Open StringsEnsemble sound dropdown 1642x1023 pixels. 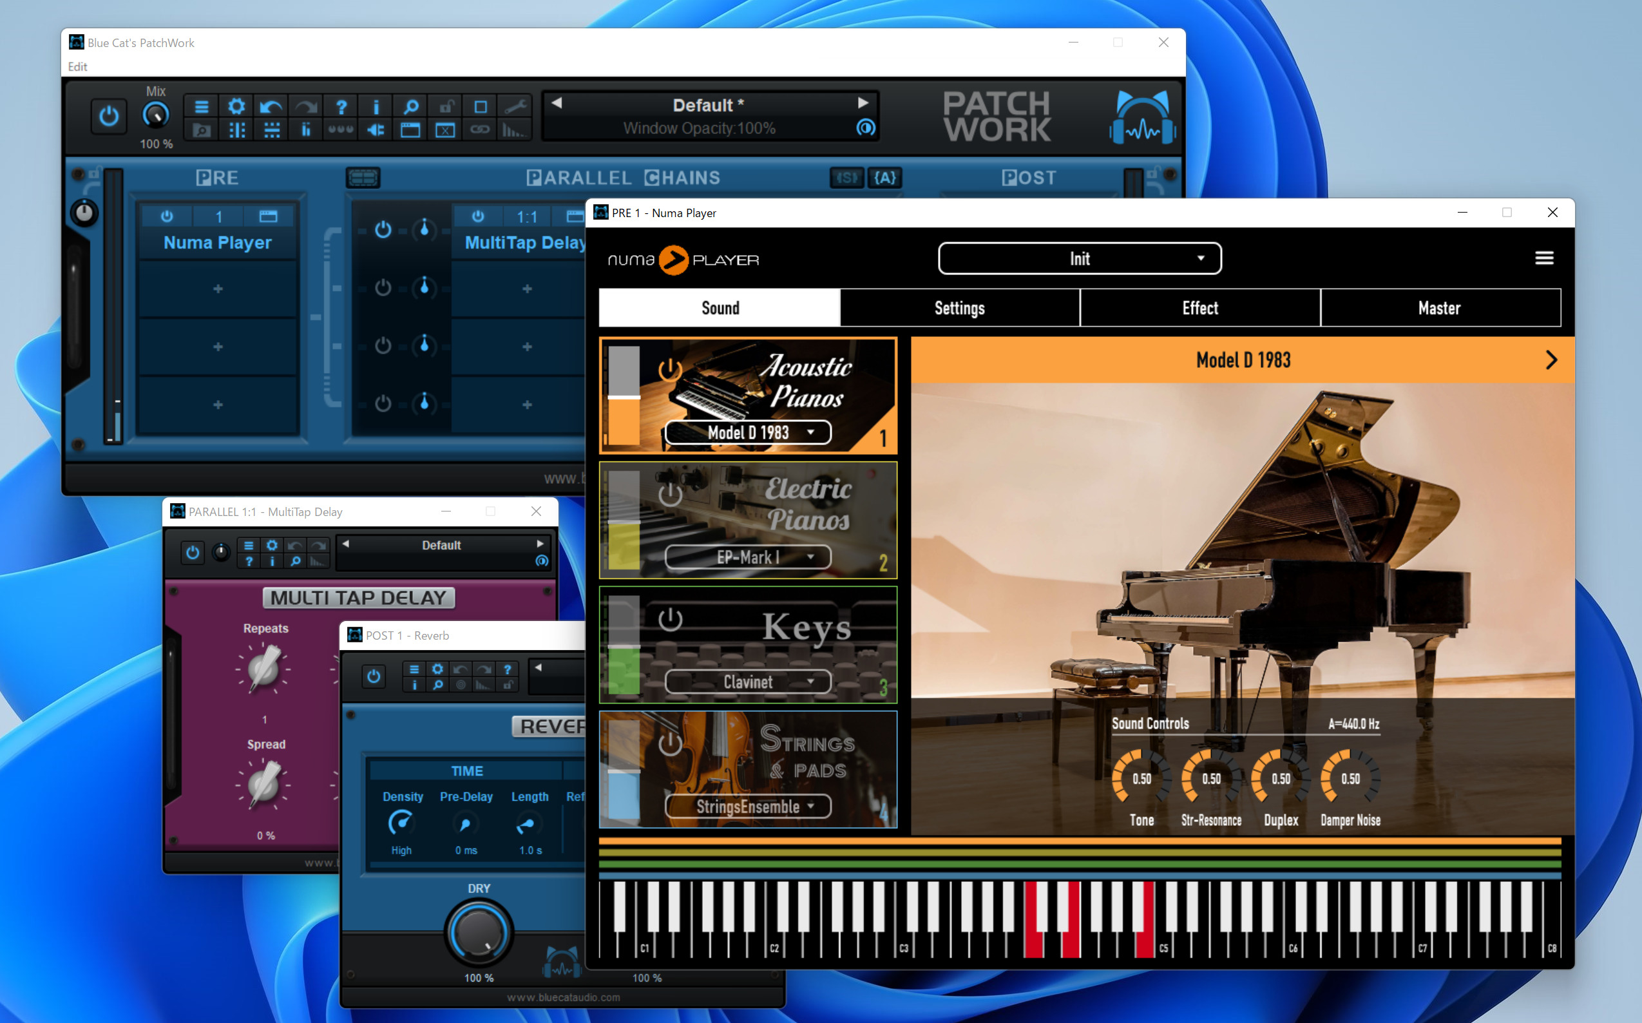click(749, 807)
